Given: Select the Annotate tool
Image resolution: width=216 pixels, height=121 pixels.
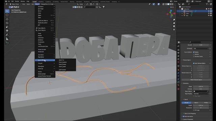Looking at the screenshot, I should 7,35.
